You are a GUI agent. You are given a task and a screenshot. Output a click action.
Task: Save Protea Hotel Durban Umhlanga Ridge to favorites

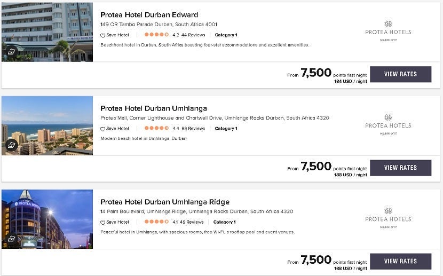click(x=115, y=222)
